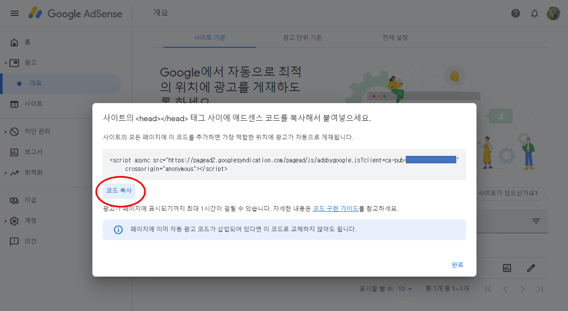Click the Payments (지급) icon
The width and height of the screenshot is (568, 311).
(14, 200)
